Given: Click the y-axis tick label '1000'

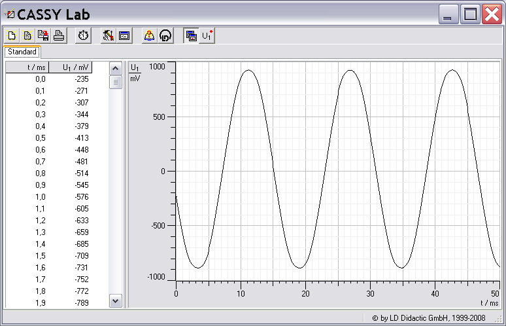Looking at the screenshot, I should pos(157,67).
